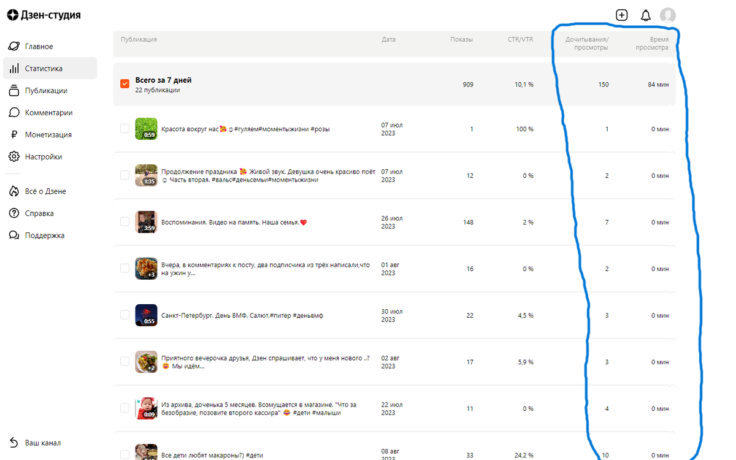Click the Поддержка chat icon
Image resolution: width=736 pixels, height=460 pixels.
pyautogui.click(x=14, y=236)
